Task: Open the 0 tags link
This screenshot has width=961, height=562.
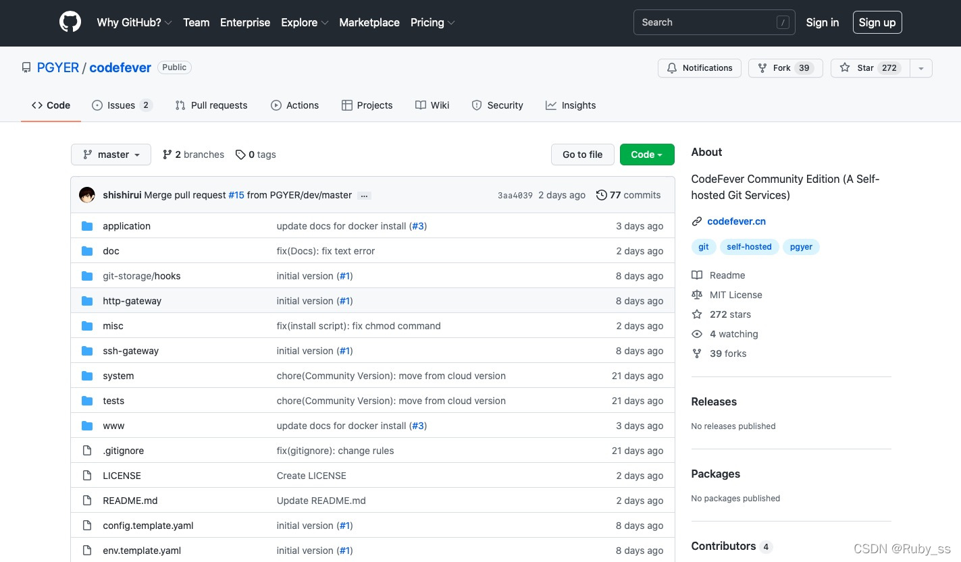Action: [x=256, y=154]
